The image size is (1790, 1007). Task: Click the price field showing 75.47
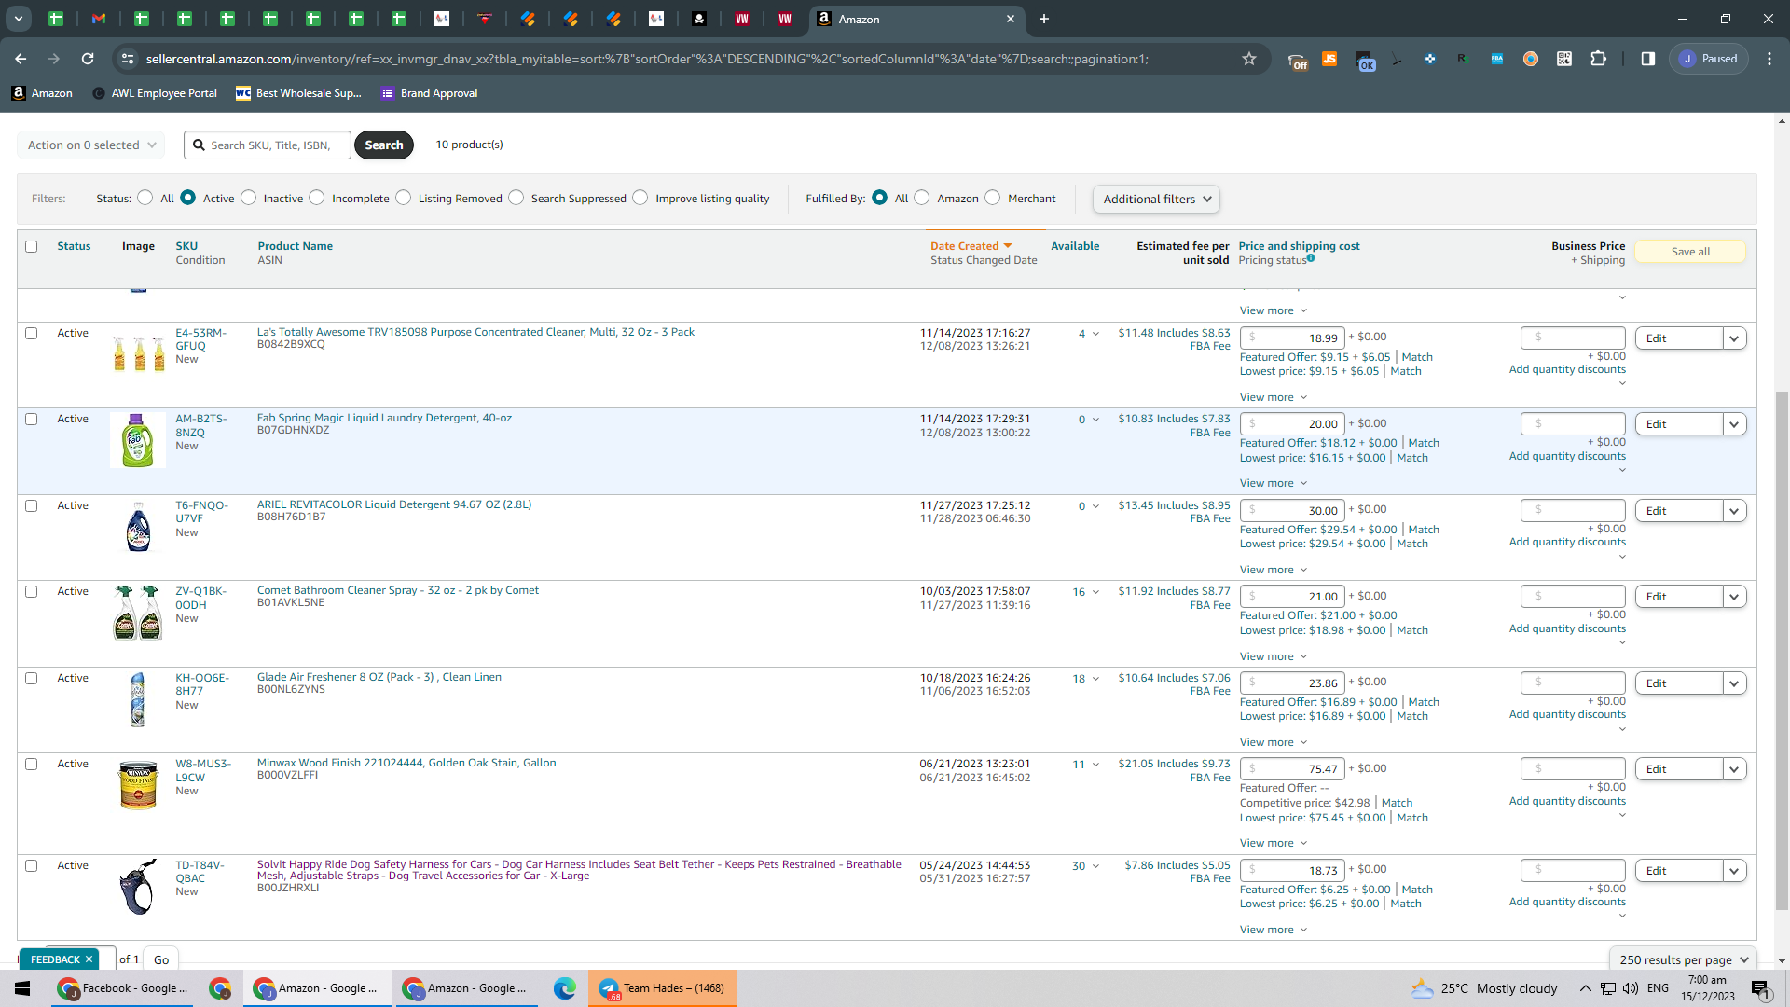coord(1292,769)
